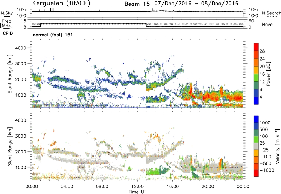Click the 'normal (fast) 151' mode text
The image size is (281, 194).
tap(53, 35)
